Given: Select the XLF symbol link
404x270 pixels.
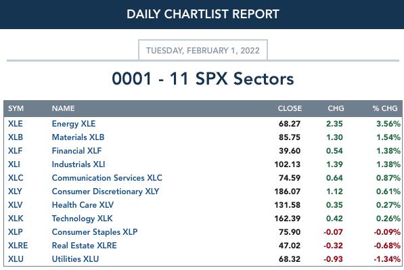Looking at the screenshot, I should [x=15, y=151].
